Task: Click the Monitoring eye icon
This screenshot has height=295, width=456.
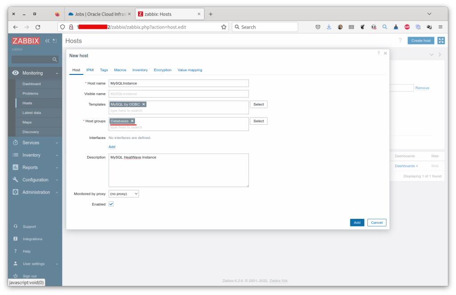Action: tap(16, 73)
